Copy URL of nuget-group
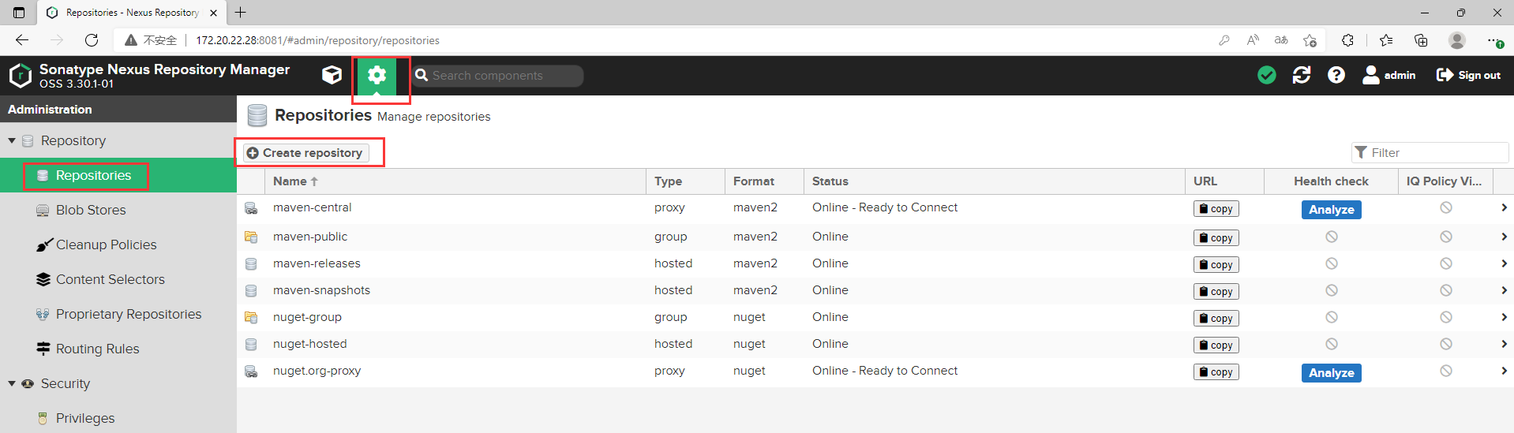The height and width of the screenshot is (433, 1514). 1216,319
